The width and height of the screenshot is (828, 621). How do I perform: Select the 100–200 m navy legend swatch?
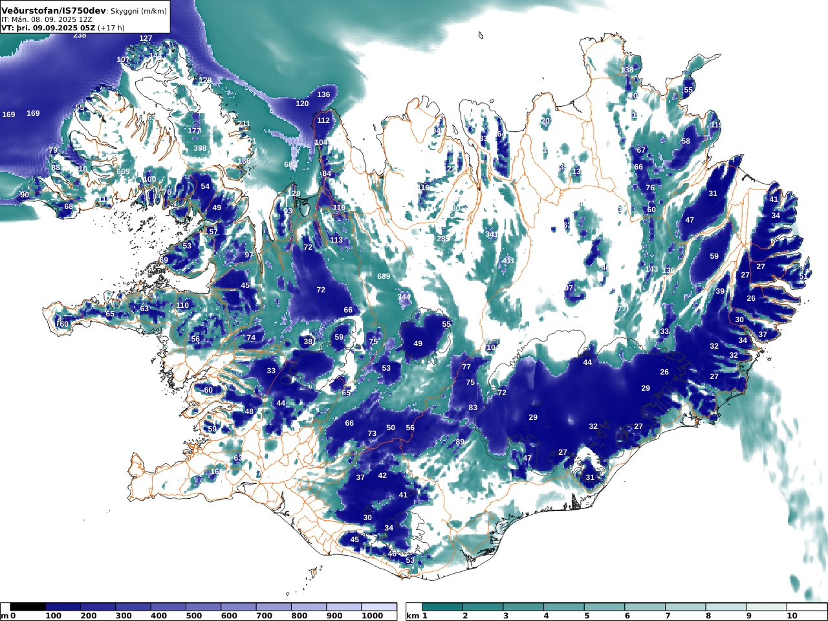(x=63, y=607)
